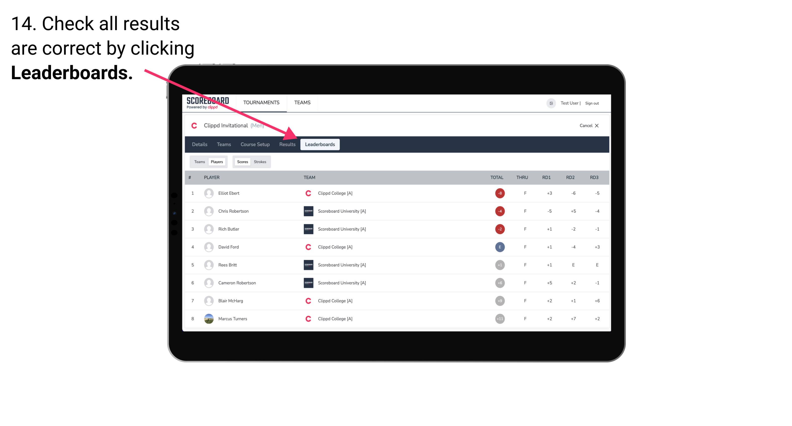The width and height of the screenshot is (792, 426).
Task: Toggle the Teams filter button
Action: click(198, 162)
